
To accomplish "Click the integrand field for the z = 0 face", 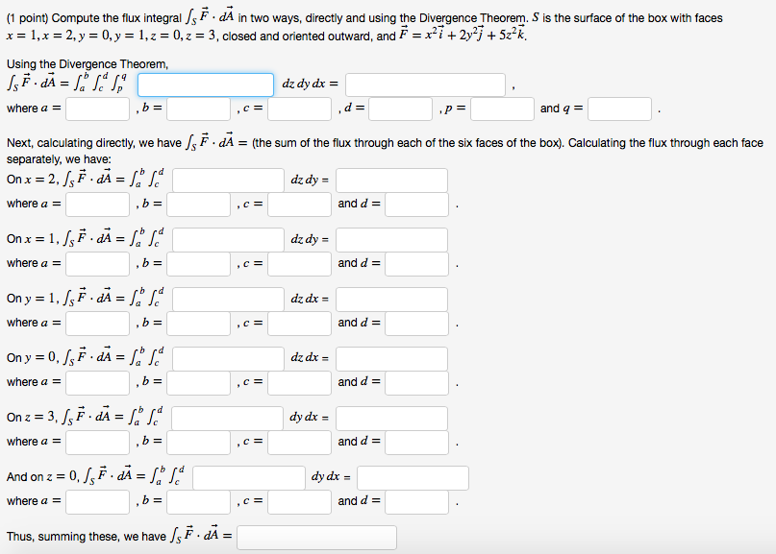I will coord(248,476).
